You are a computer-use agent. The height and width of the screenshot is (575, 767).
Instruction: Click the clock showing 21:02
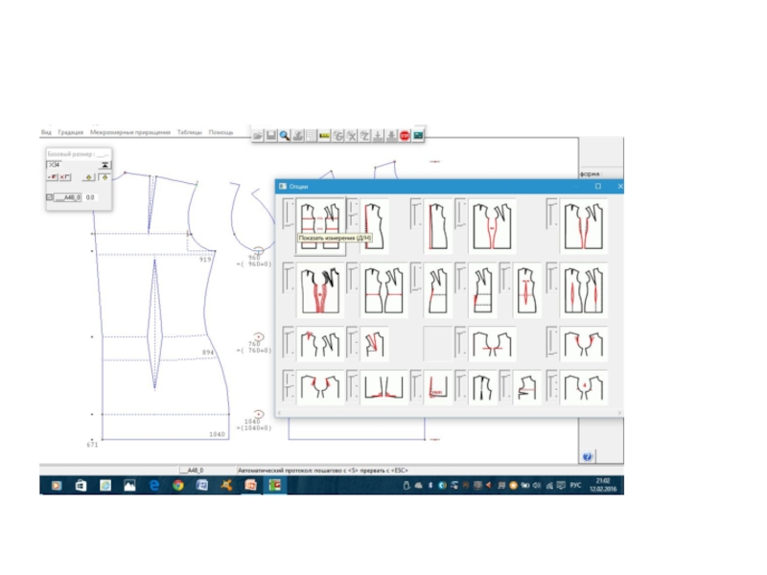[603, 481]
